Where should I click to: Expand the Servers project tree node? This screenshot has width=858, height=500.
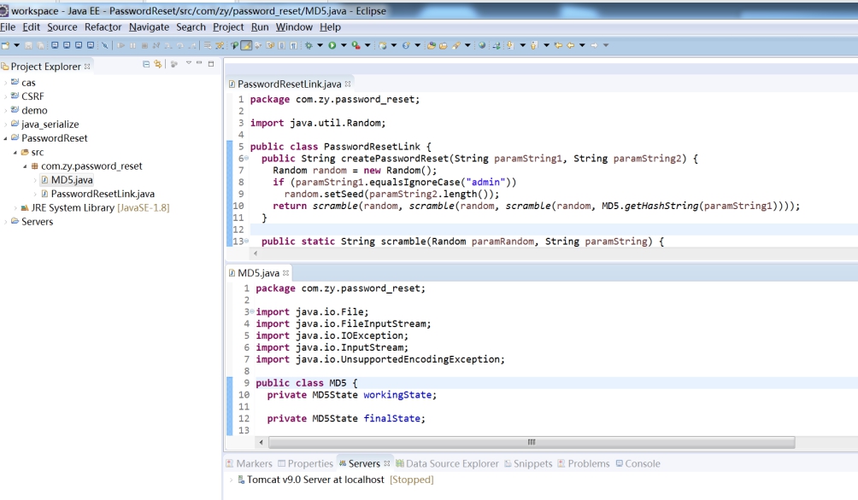5,221
